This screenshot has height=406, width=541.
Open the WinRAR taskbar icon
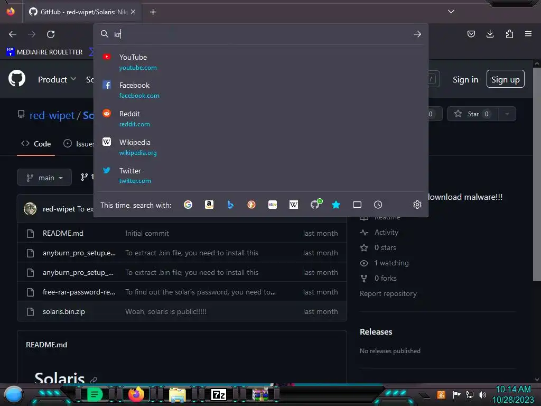tap(260, 394)
